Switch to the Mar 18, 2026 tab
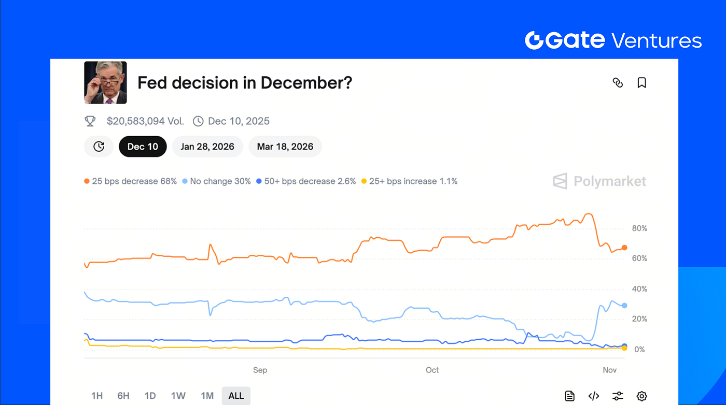 285,147
